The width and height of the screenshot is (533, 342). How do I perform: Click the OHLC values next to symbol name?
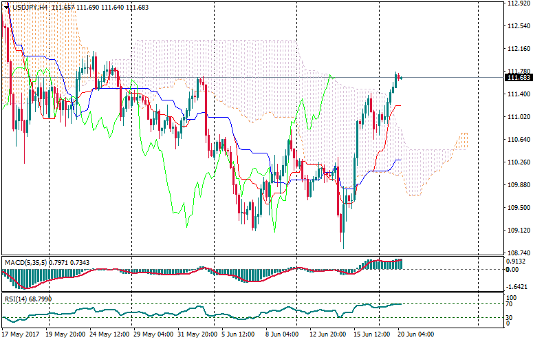tap(91, 6)
